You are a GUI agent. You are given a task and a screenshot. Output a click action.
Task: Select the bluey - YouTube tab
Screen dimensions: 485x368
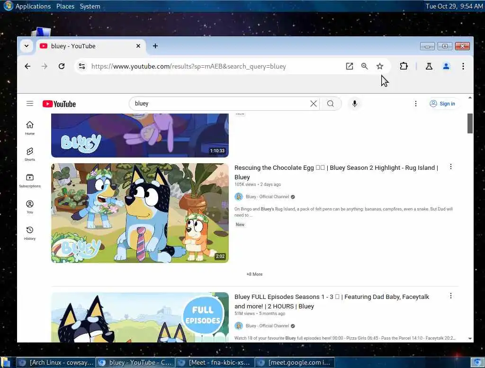tap(90, 46)
